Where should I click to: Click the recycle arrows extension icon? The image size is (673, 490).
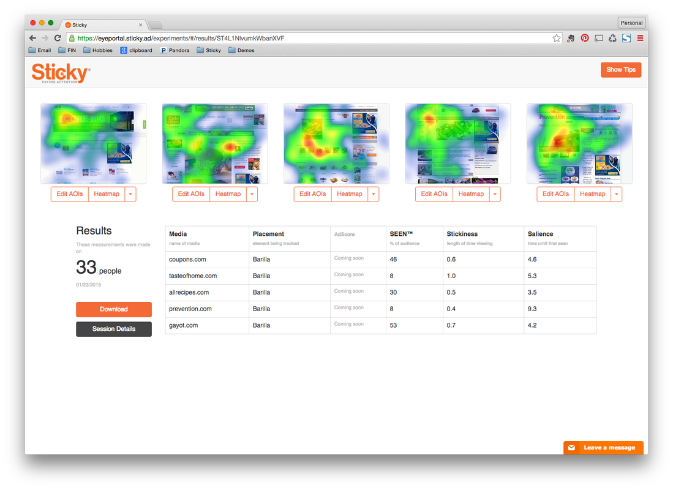pyautogui.click(x=612, y=38)
